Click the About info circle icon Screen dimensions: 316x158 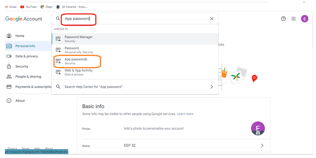[x=9, y=101]
